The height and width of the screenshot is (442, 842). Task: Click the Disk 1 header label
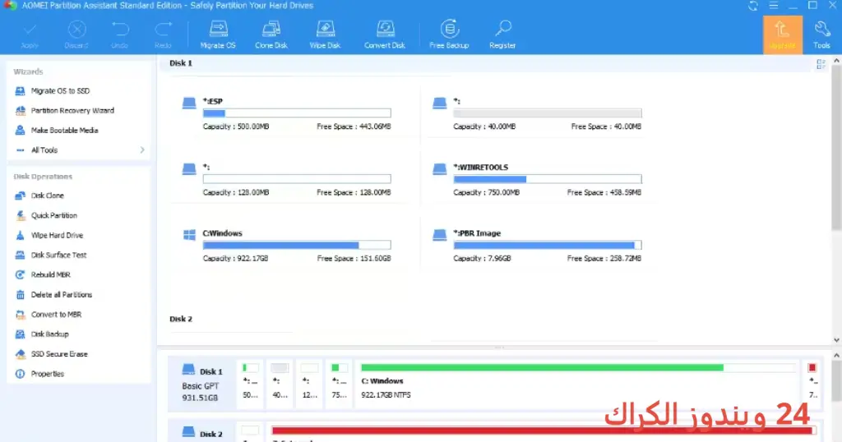pyautogui.click(x=180, y=63)
